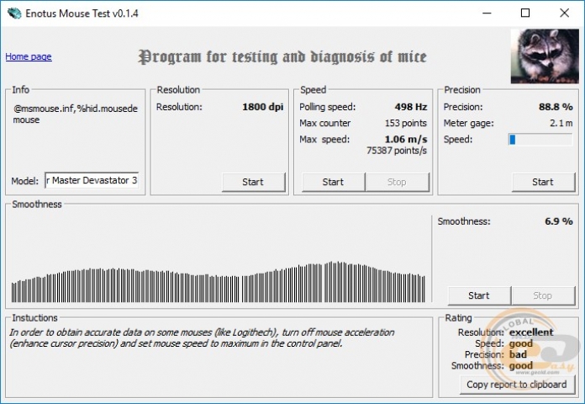Maximize the Enotus Mouse Test window

point(525,13)
